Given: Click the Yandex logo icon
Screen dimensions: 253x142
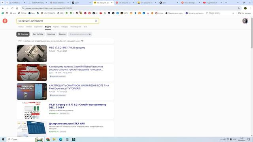Looking at the screenshot, I should [x=5, y=21].
